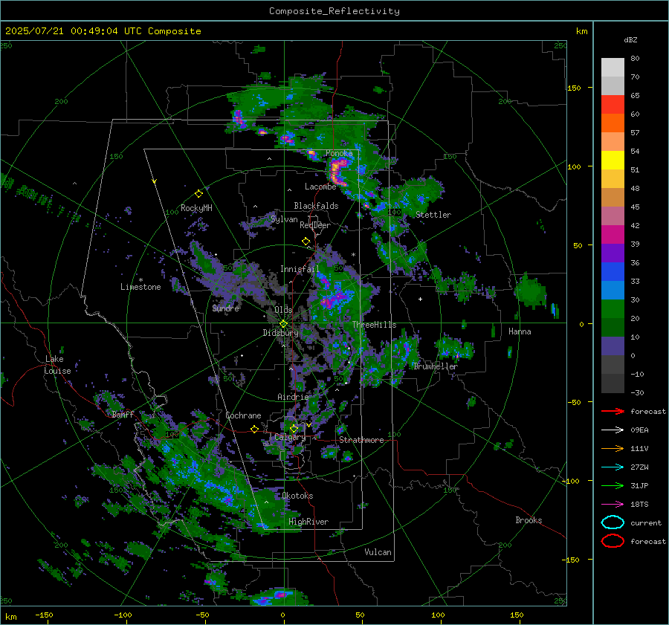669x625 pixels.
Task: Click the cyan current ellipse symbol
Action: [x=613, y=522]
